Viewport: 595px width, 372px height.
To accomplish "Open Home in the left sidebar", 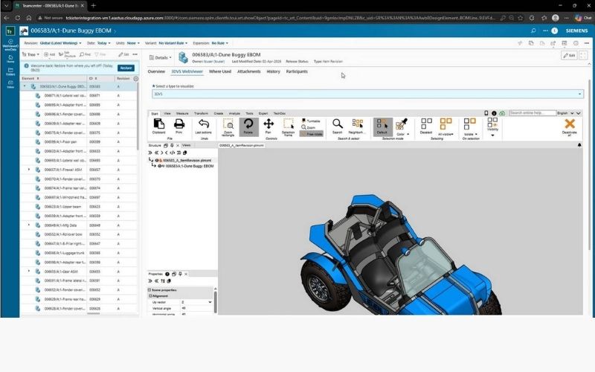I will click(x=10, y=59).
